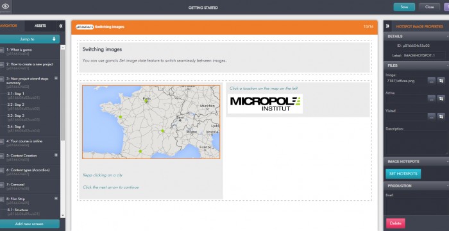Click the browse button for Image file
Viewport: 449px width, 231px height.
(432, 81)
